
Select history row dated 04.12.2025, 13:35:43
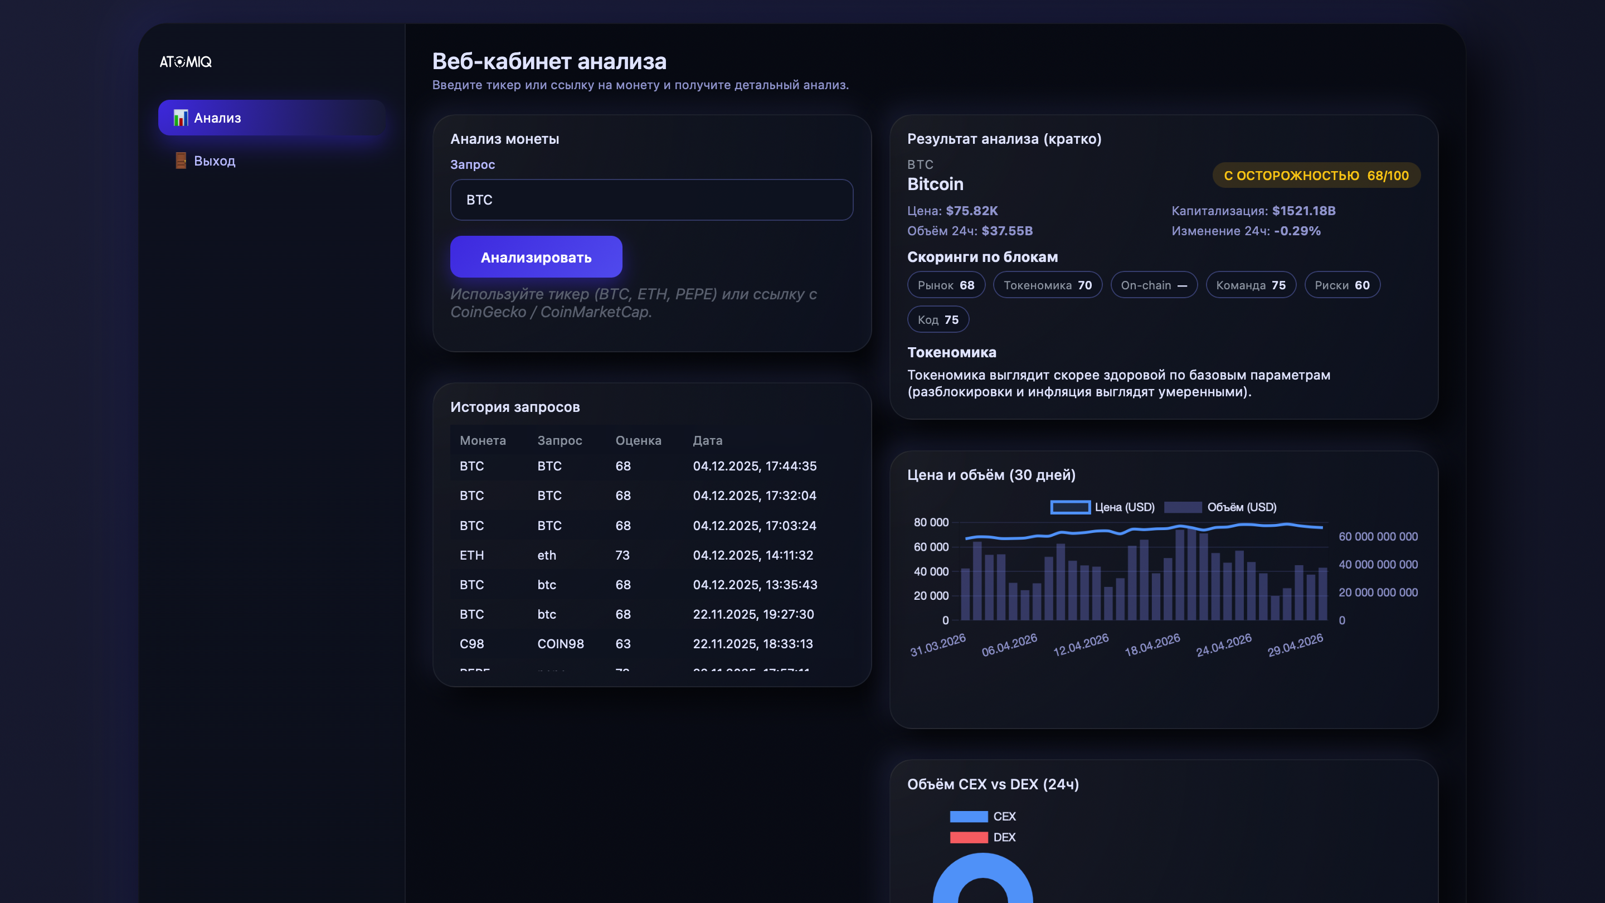651,585
